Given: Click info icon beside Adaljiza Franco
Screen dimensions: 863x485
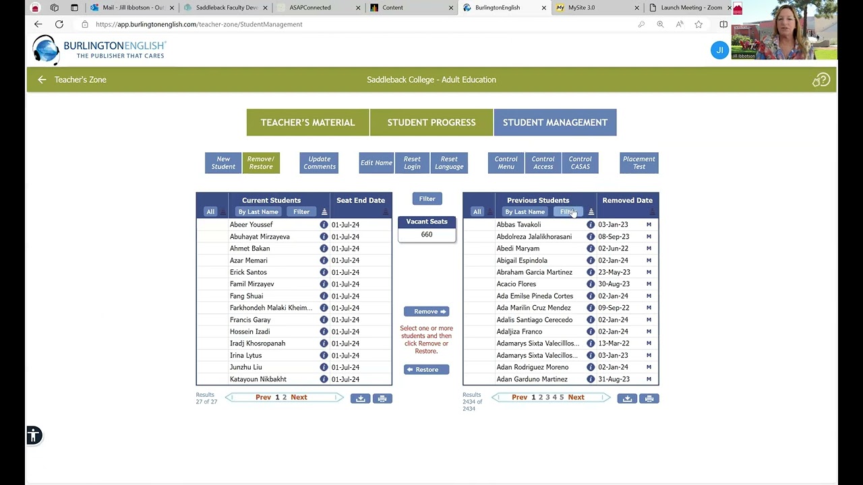Looking at the screenshot, I should click(591, 331).
